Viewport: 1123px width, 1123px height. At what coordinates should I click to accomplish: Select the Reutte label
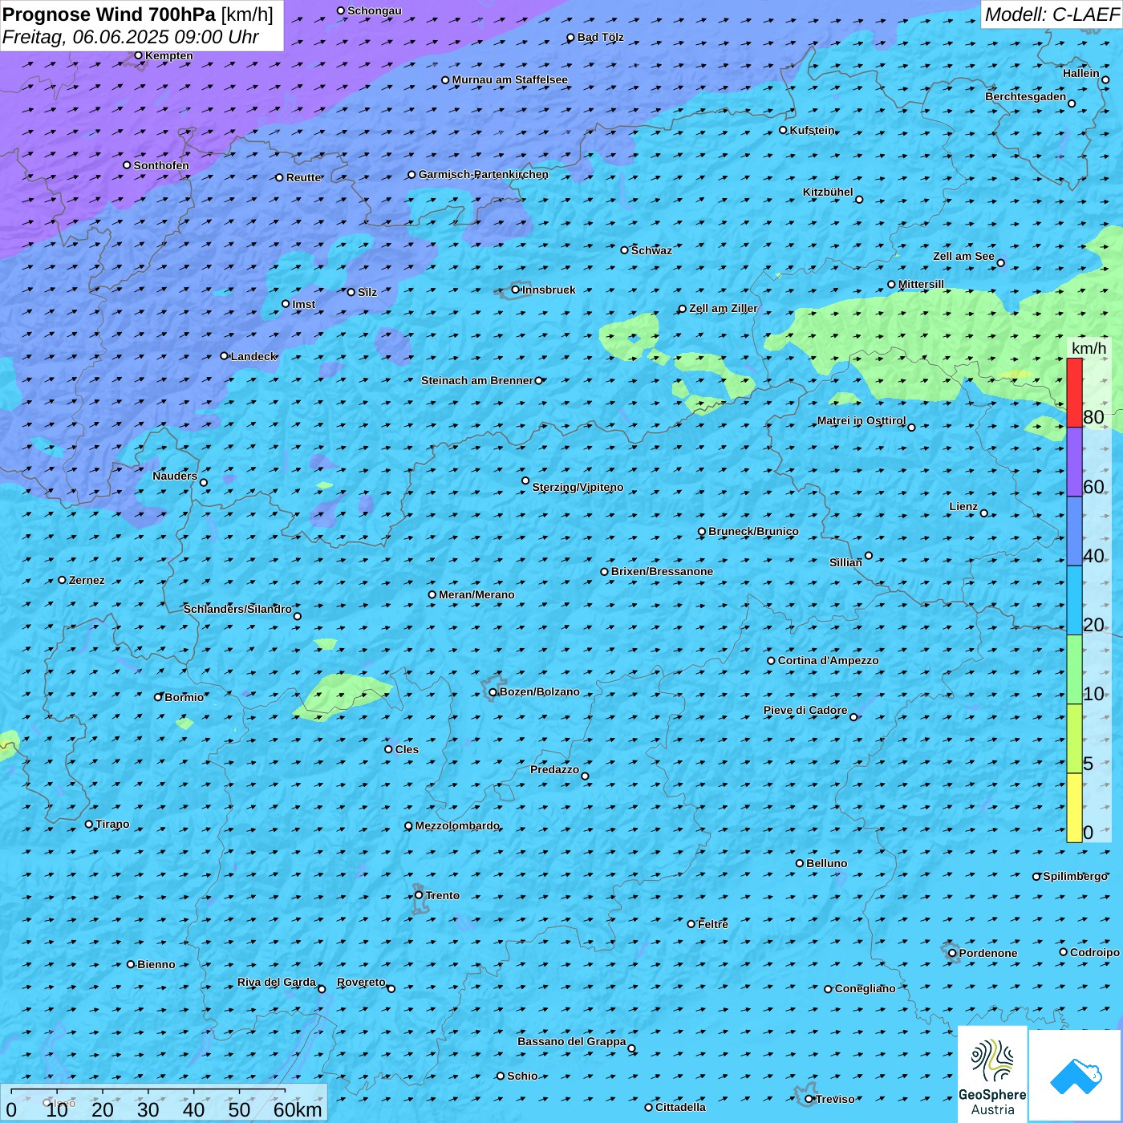pyautogui.click(x=304, y=177)
